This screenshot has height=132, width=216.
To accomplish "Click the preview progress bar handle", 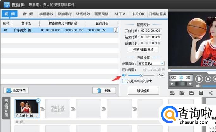I will click(170, 70).
